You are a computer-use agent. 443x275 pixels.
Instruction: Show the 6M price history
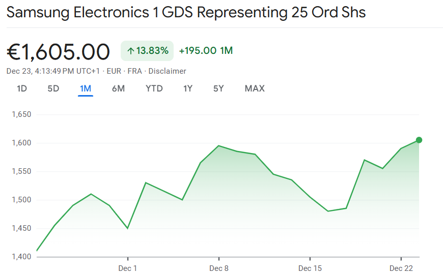pyautogui.click(x=118, y=88)
